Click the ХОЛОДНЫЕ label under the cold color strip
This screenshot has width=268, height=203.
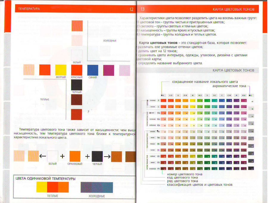pyautogui.click(x=97, y=196)
